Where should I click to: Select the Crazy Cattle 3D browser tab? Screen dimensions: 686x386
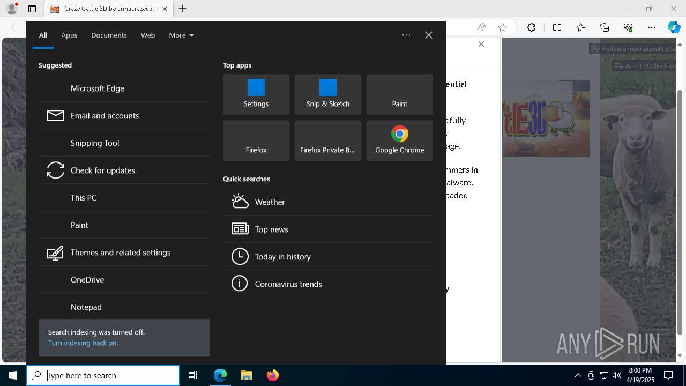tap(109, 9)
